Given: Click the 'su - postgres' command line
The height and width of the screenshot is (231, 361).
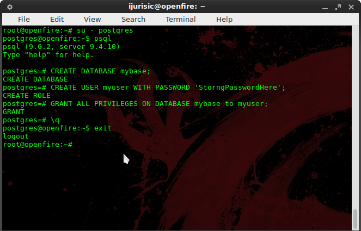Looking at the screenshot, I should [68, 30].
